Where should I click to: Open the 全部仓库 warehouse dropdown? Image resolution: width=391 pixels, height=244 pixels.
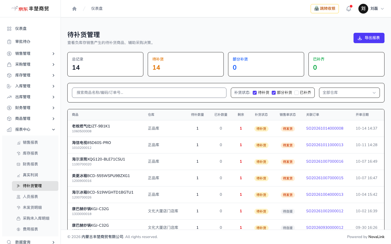[x=349, y=93]
